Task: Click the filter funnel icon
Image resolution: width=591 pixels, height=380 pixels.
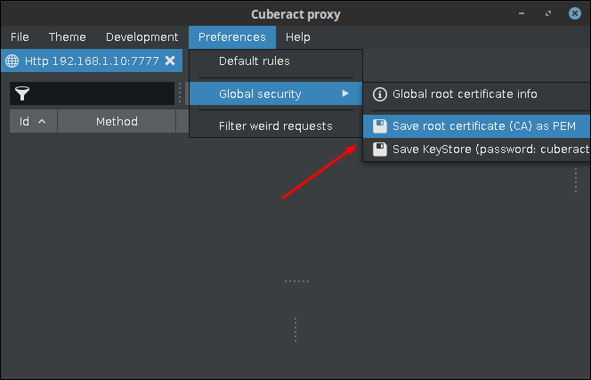Action: pos(22,93)
